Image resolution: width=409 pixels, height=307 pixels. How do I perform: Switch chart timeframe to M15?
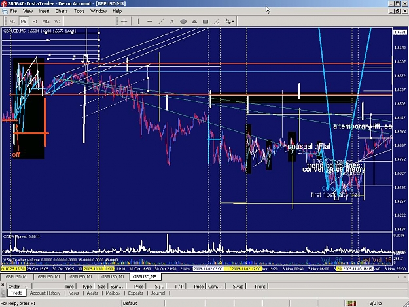(x=46, y=22)
